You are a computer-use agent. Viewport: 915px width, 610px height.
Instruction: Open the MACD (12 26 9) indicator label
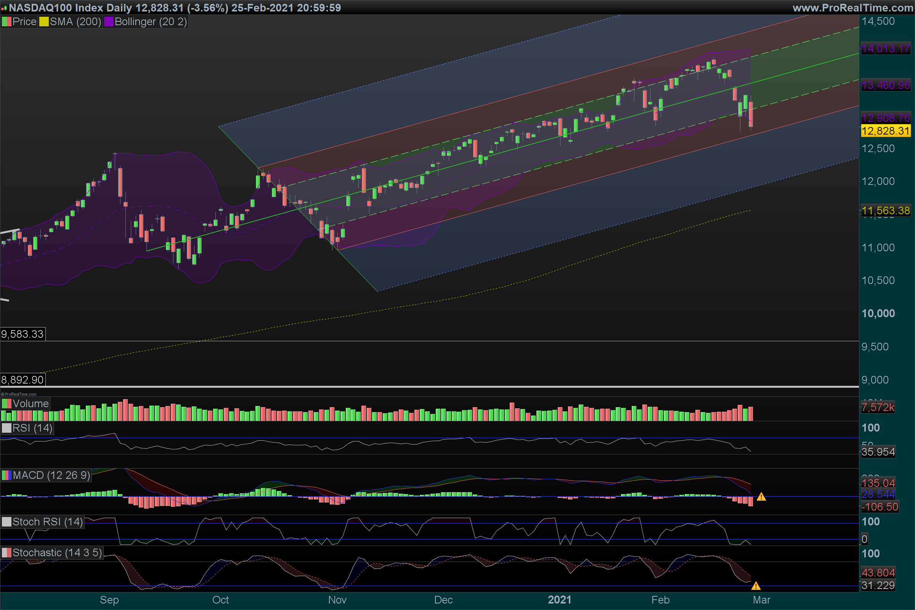pos(51,475)
